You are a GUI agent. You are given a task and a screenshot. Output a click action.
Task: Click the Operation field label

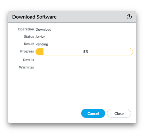click(26, 29)
